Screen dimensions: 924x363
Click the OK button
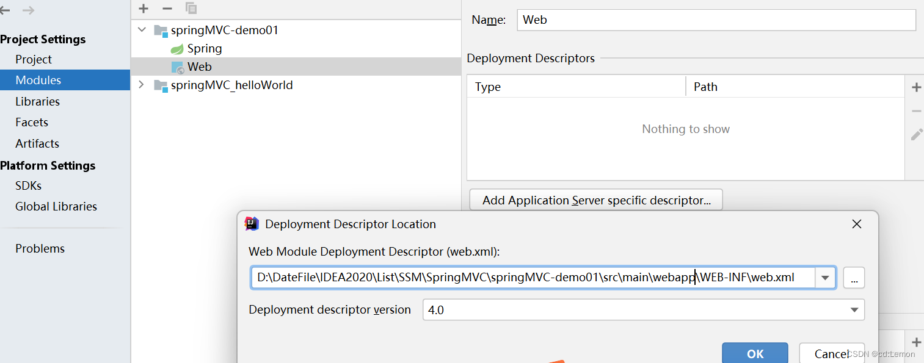click(755, 354)
